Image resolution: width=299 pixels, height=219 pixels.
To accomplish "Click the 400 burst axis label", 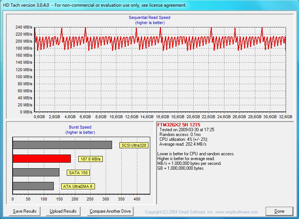I will click(x=137, y=199).
